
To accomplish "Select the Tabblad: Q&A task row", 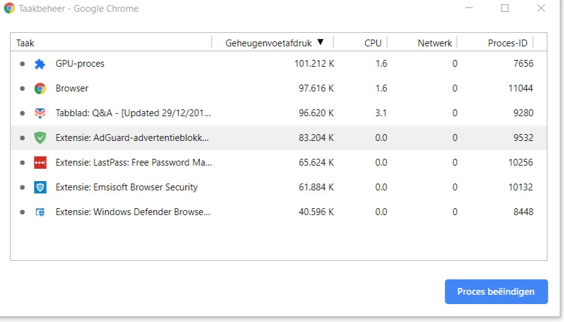I will tap(133, 113).
